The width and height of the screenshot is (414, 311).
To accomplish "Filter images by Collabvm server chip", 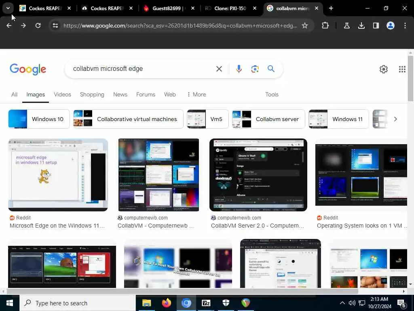I will pos(268,119).
